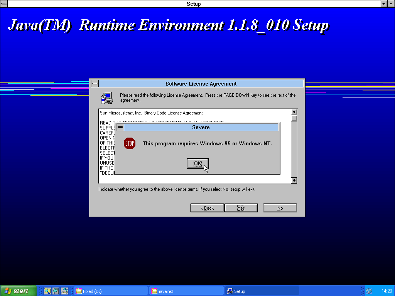
Task: Switch to the Fixed (D:) taskbar window
Action: click(111, 291)
